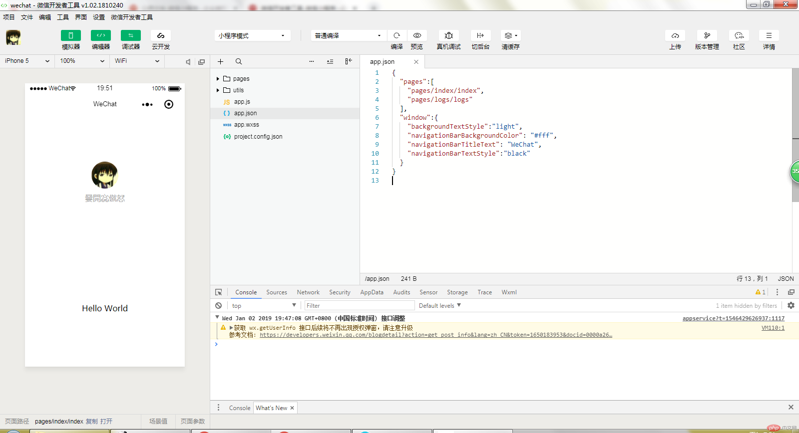Switch to the Storage tab

click(457, 292)
